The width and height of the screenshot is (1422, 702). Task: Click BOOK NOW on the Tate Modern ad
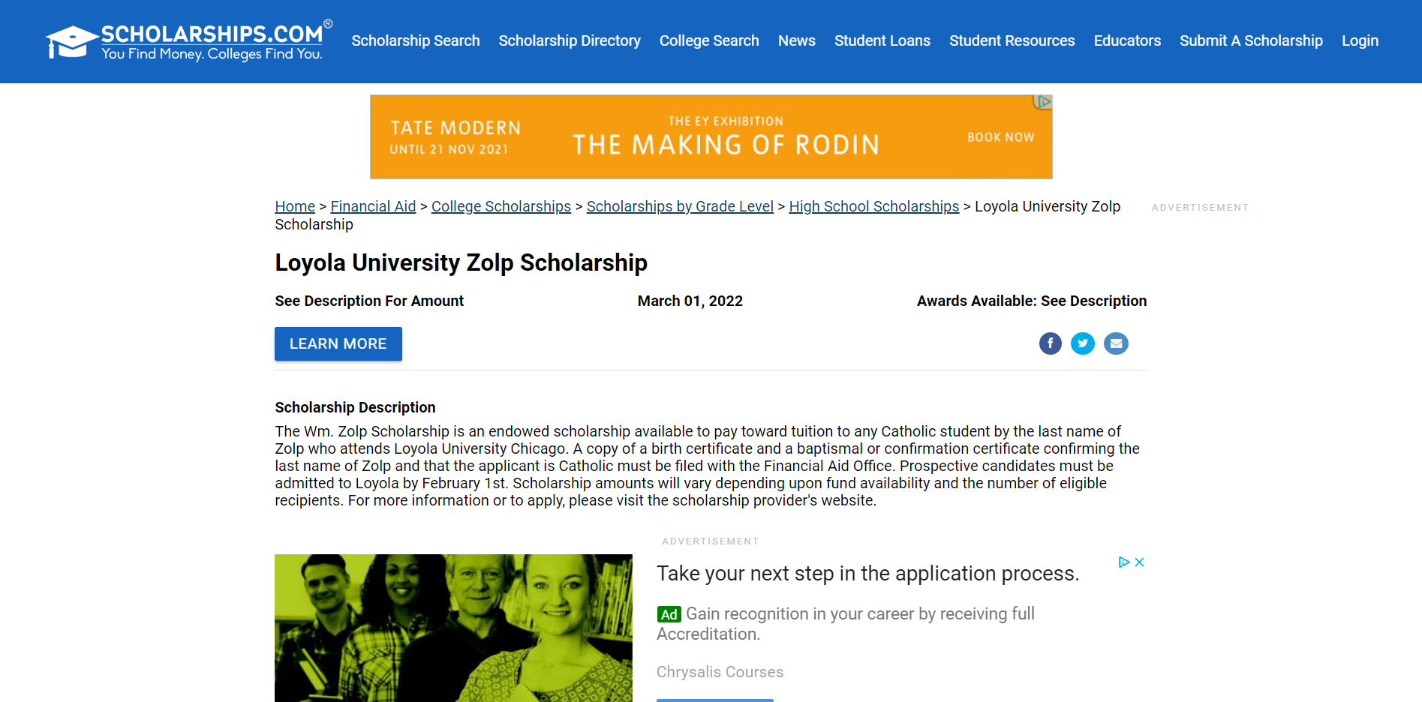click(1001, 136)
